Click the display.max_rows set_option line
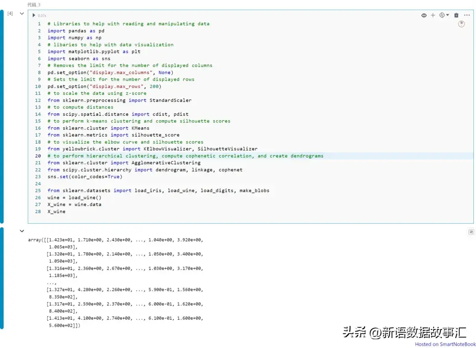The width and height of the screenshot is (476, 348). coord(104,86)
